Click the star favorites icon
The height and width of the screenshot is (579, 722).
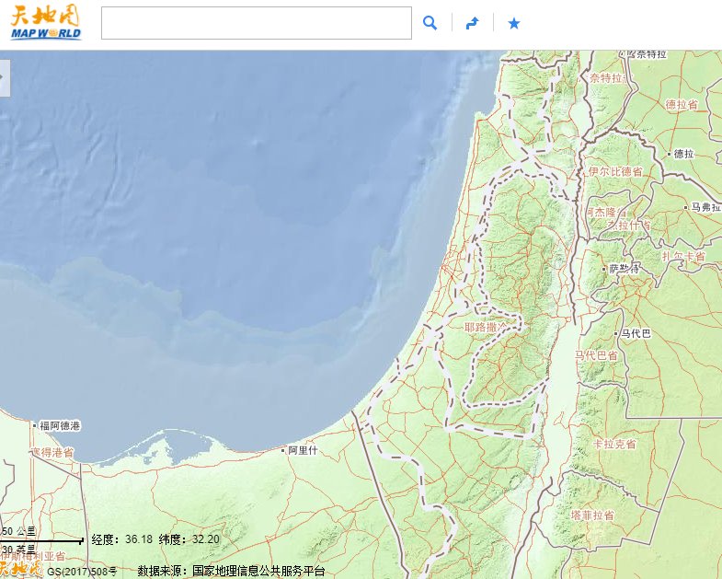(514, 23)
